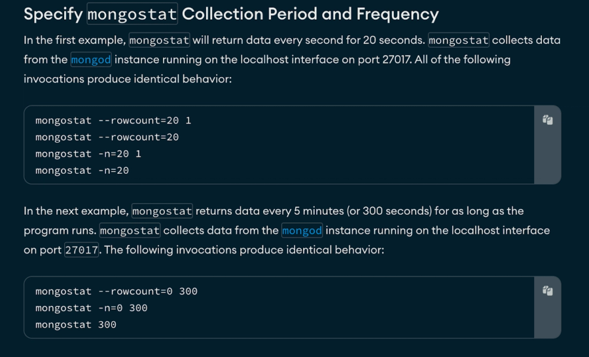This screenshot has height=357, width=589.
Task: Copy the second code block with rowcount=0
Action: [x=548, y=291]
